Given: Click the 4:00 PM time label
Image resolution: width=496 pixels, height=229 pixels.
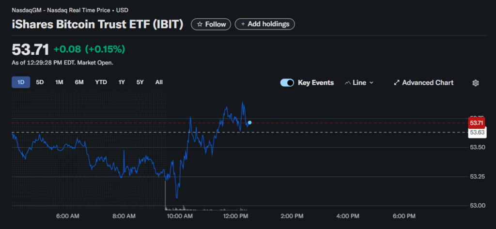Looking at the screenshot, I should [348, 216].
